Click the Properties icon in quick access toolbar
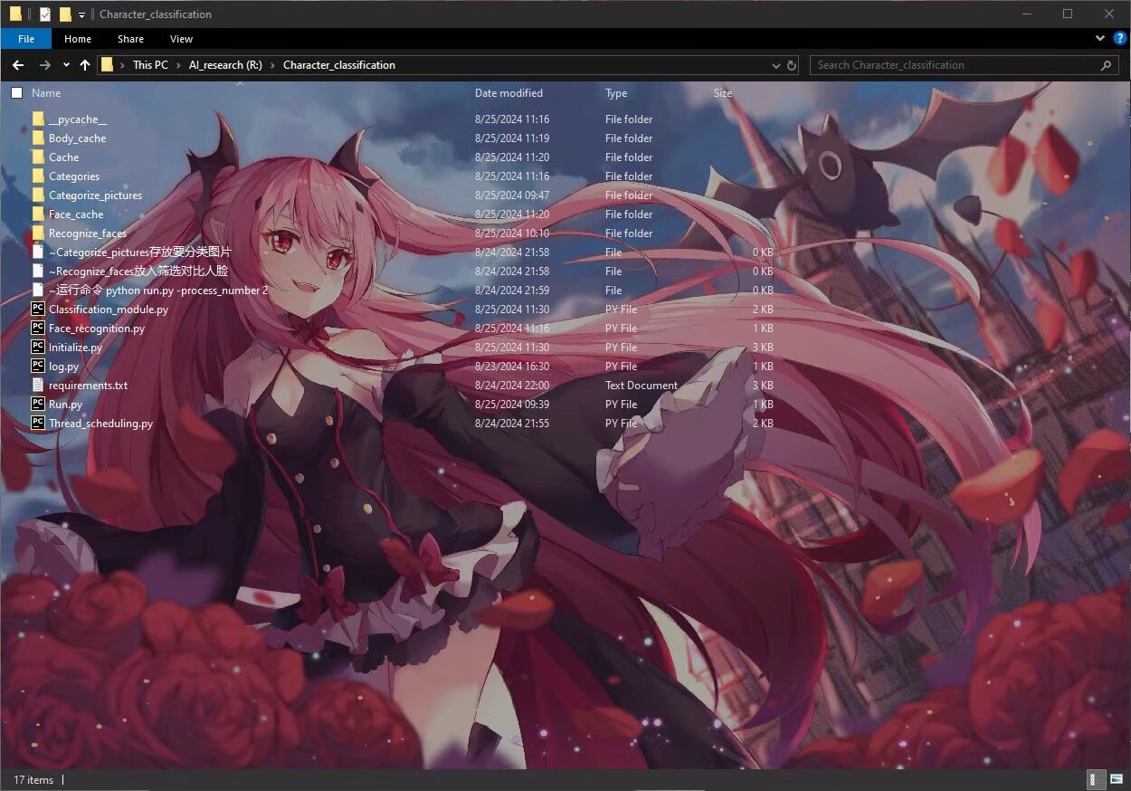This screenshot has height=791, width=1131. click(45, 14)
